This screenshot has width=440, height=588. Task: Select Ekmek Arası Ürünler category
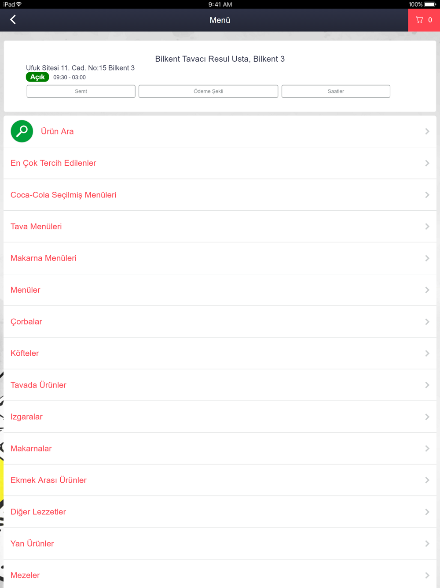pyautogui.click(x=220, y=480)
